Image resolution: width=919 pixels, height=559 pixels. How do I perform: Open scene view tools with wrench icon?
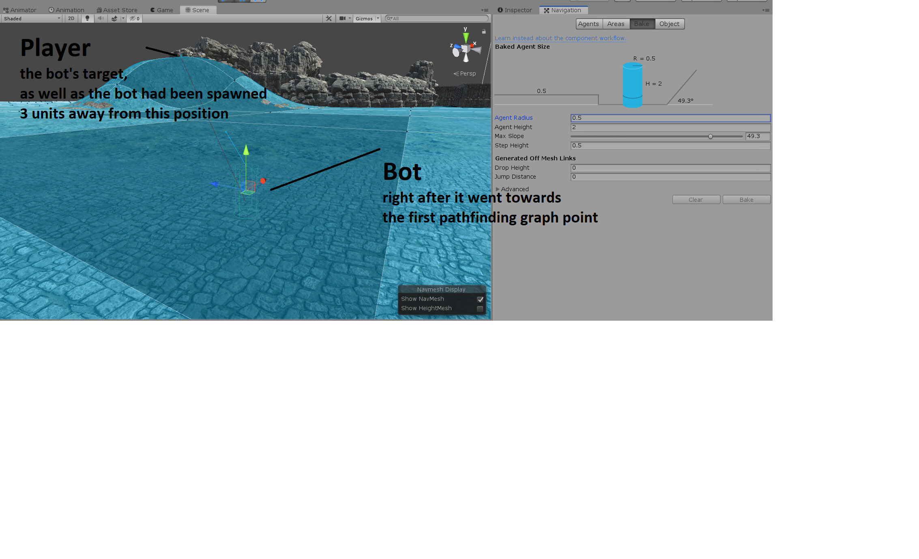click(x=328, y=18)
